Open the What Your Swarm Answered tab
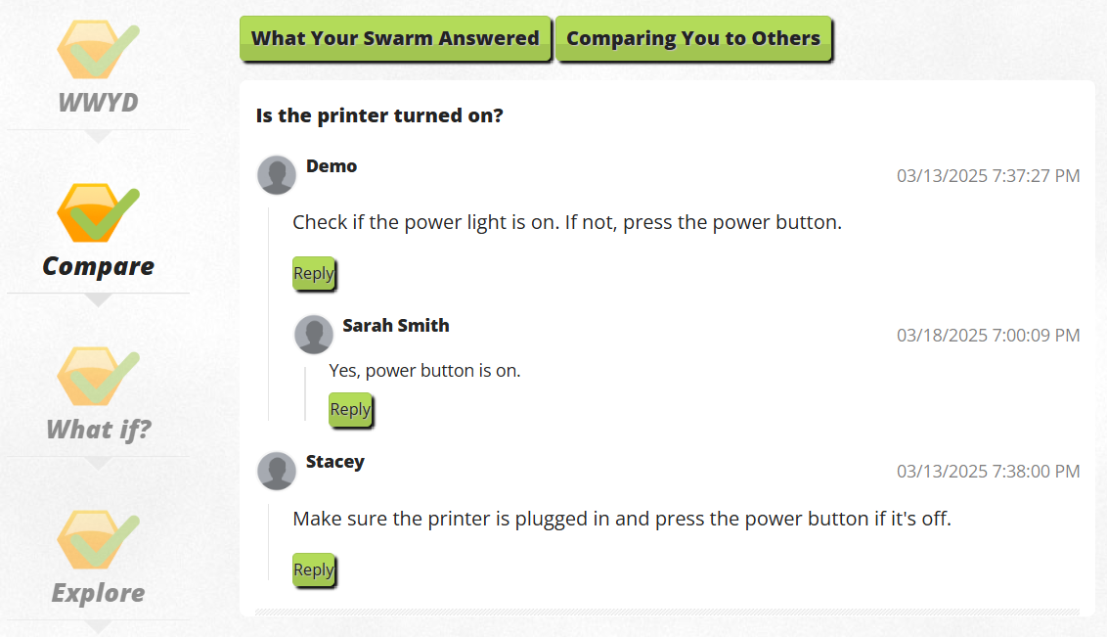Screen dimensions: 1107x637 pos(395,39)
